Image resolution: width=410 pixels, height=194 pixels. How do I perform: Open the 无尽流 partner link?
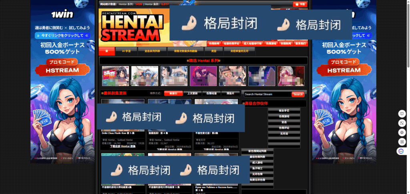click(x=284, y=133)
